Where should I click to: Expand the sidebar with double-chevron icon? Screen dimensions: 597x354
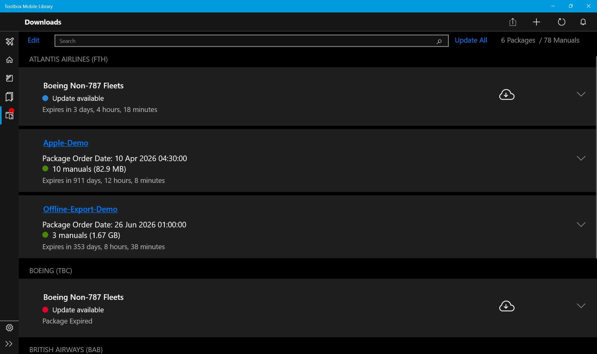9,344
